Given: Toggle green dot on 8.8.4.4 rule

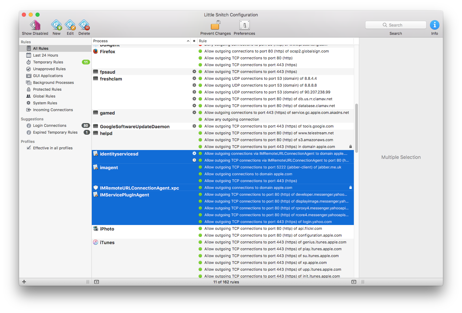Looking at the screenshot, I should (x=200, y=78).
